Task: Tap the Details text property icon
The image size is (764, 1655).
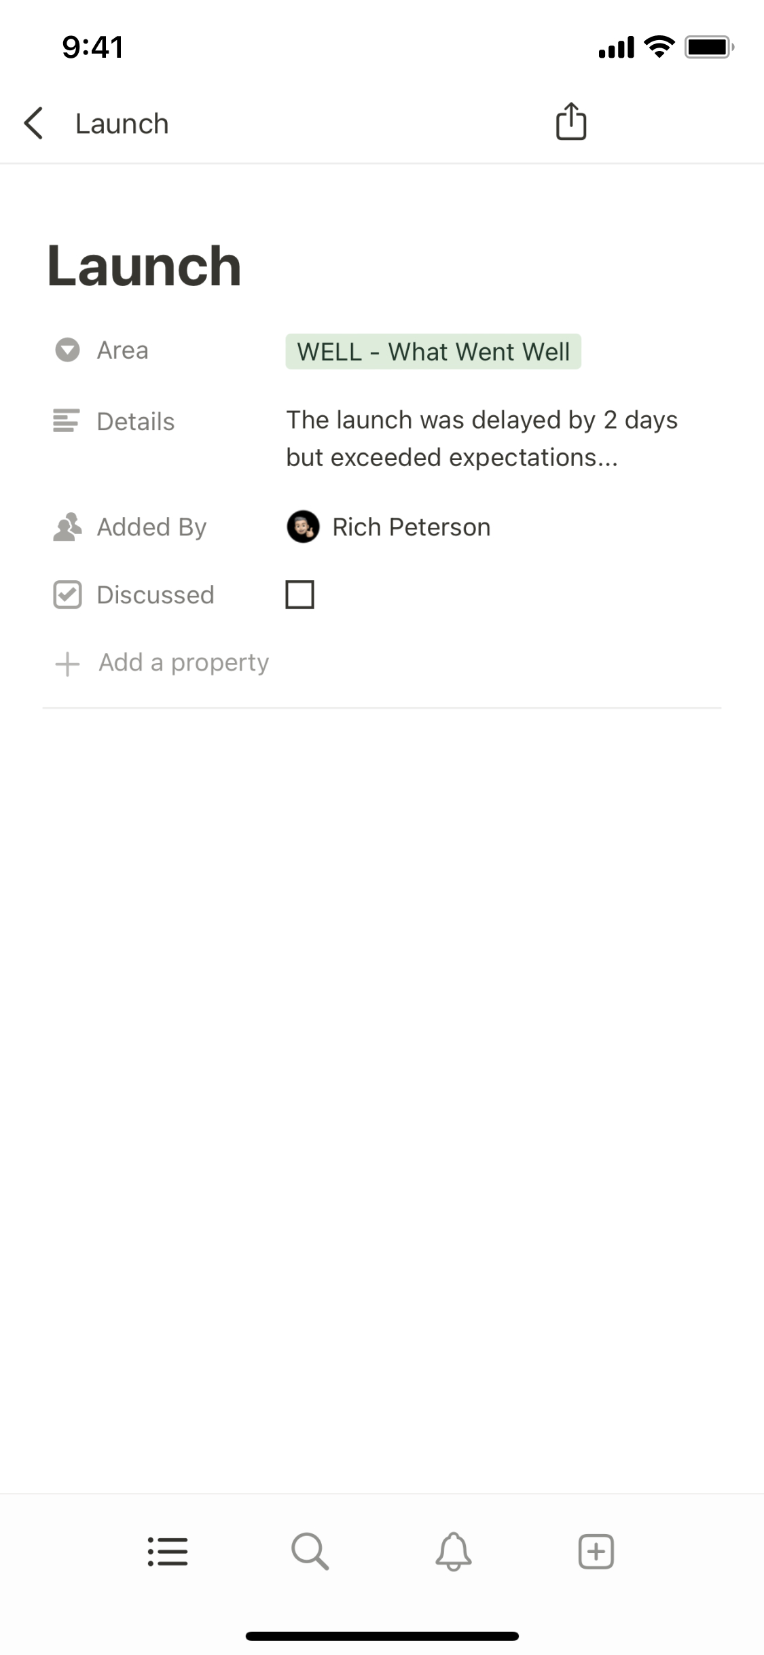Action: (67, 421)
